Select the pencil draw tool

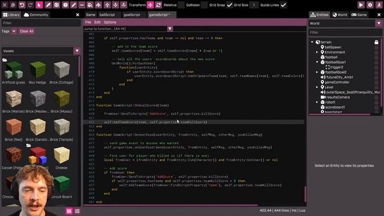coord(74,5)
